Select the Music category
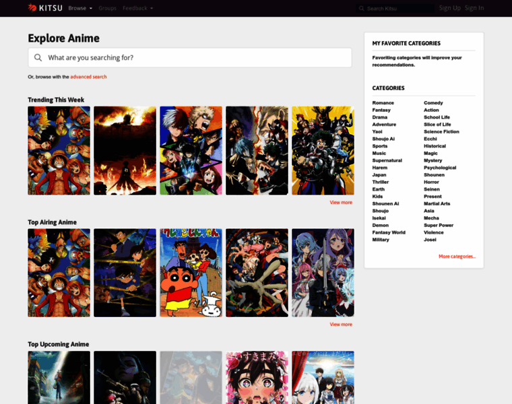 [379, 153]
